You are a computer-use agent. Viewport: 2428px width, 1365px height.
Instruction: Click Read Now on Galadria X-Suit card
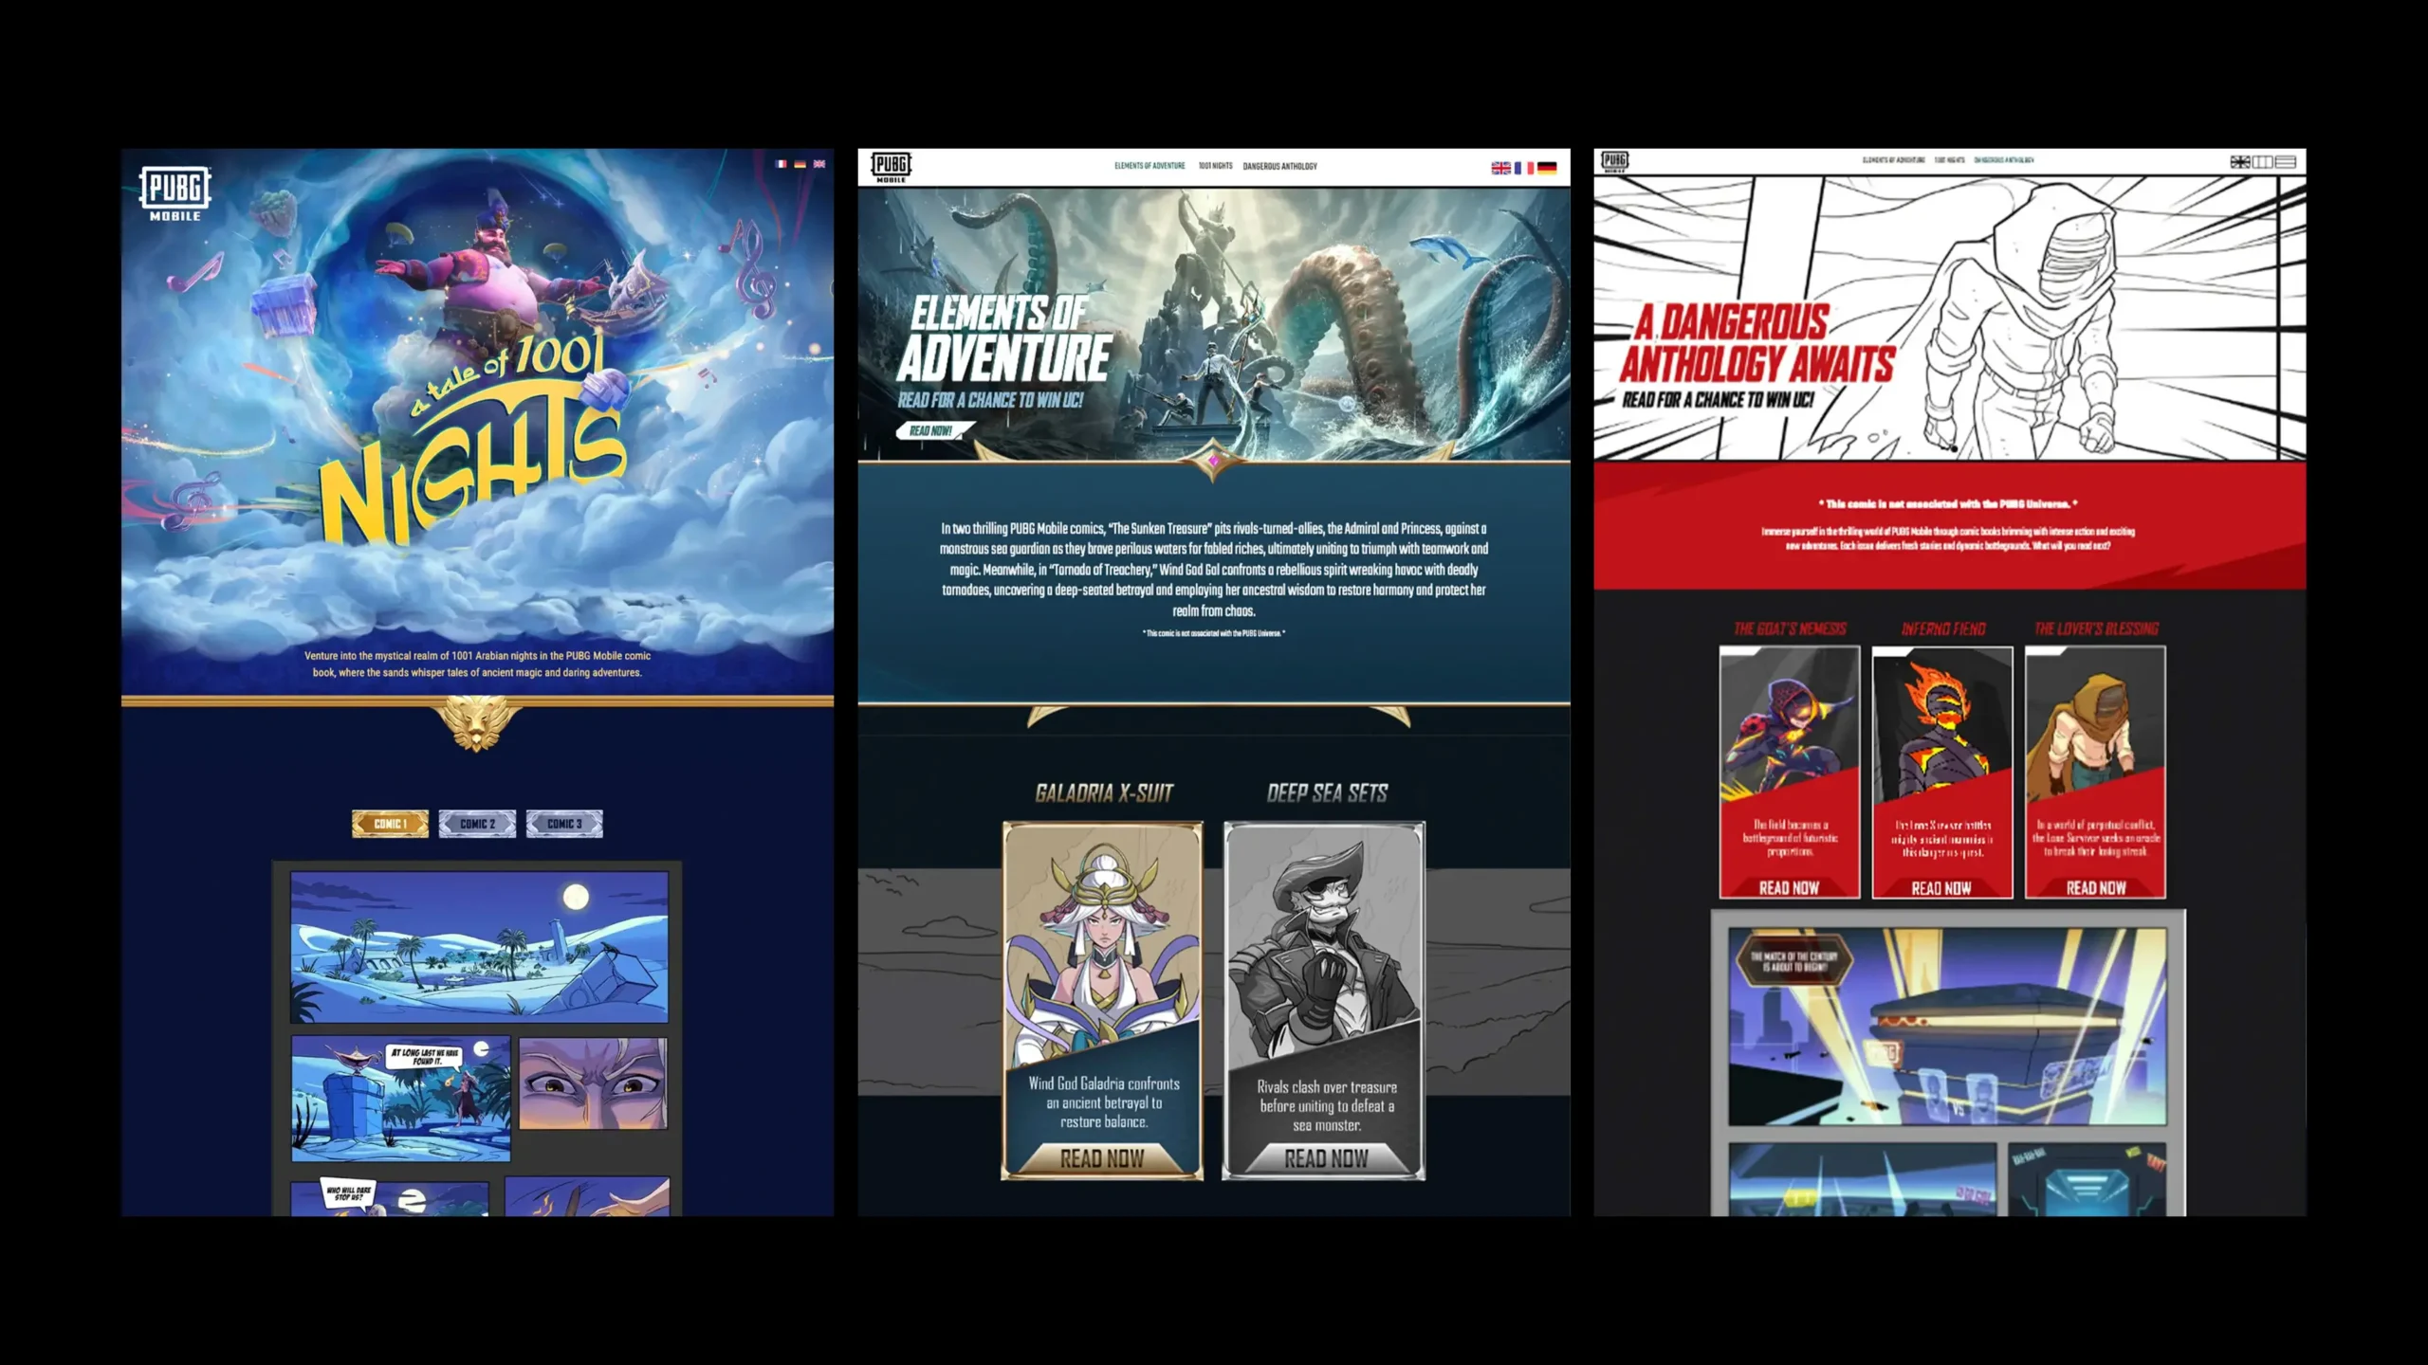pos(1102,1158)
